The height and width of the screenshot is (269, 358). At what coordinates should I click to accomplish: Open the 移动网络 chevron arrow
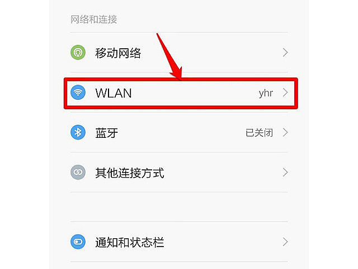pos(285,52)
